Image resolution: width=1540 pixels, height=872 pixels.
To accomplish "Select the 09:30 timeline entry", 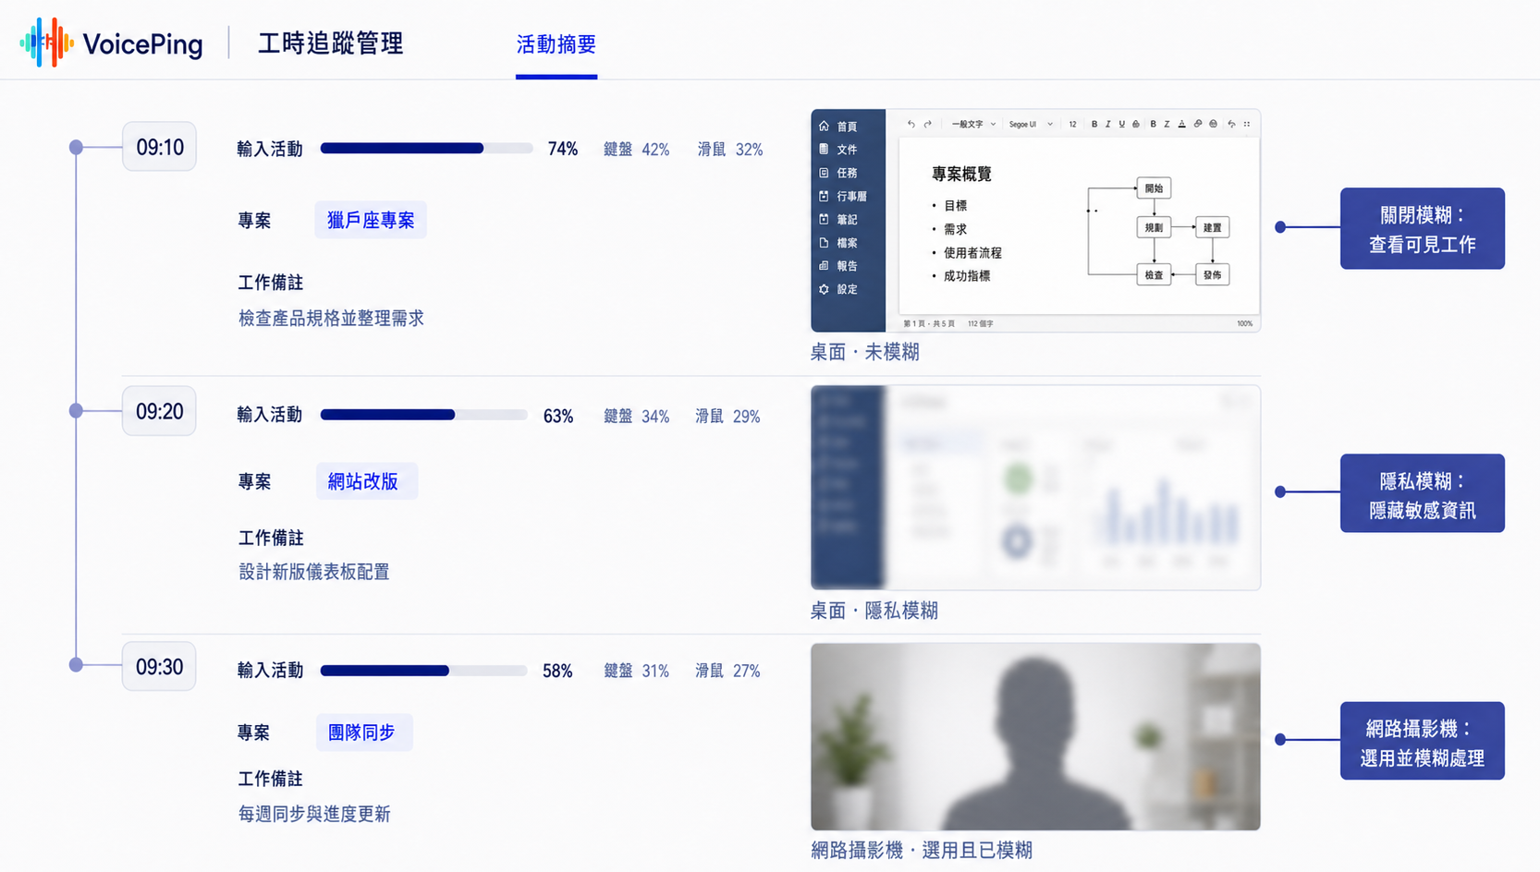I will pos(159,666).
